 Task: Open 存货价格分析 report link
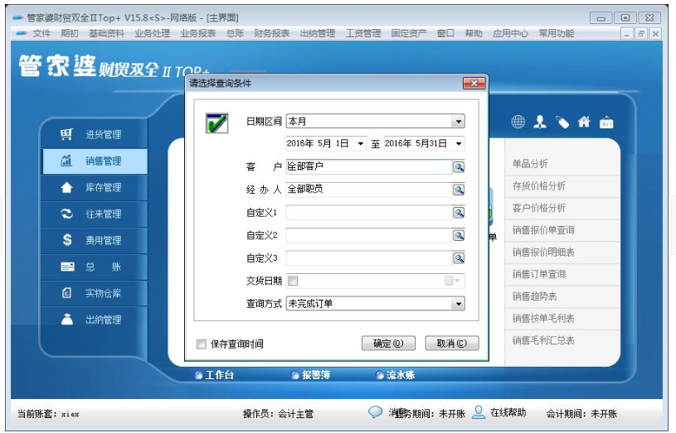pos(539,186)
